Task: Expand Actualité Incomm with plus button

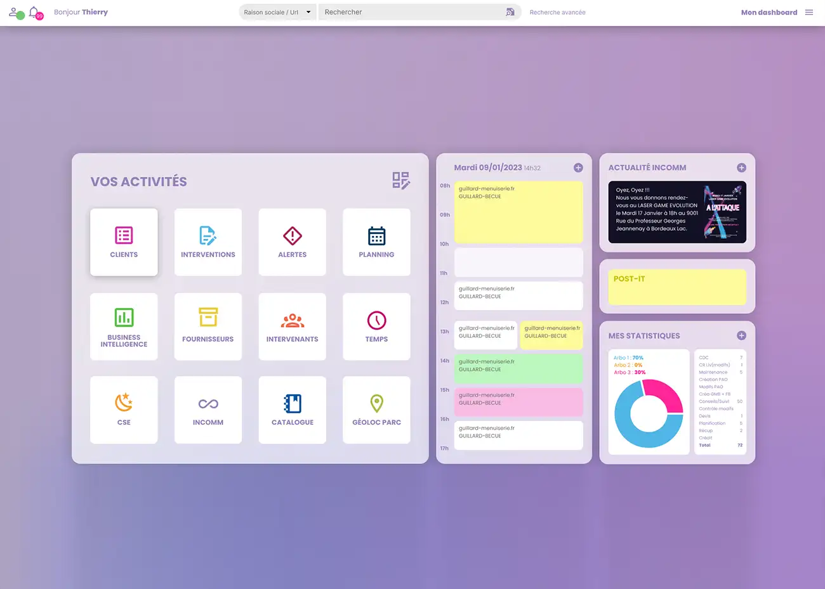Action: click(741, 168)
